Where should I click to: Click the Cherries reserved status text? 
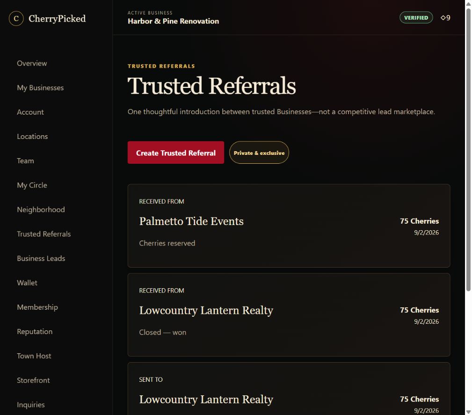(x=167, y=243)
